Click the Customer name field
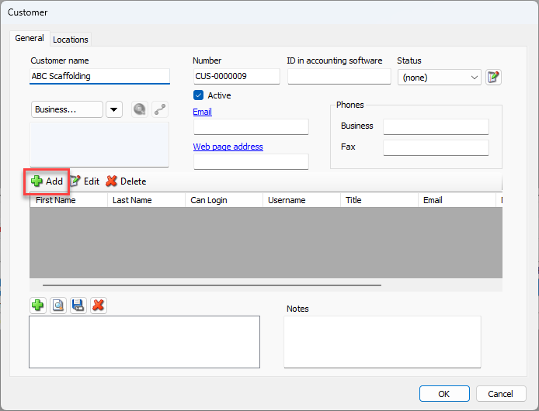This screenshot has width=539, height=411. tap(99, 76)
